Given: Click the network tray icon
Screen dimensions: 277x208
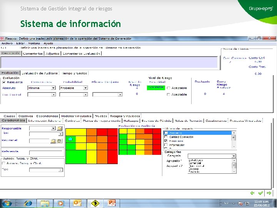Looking at the screenshot, I should click(x=247, y=203).
